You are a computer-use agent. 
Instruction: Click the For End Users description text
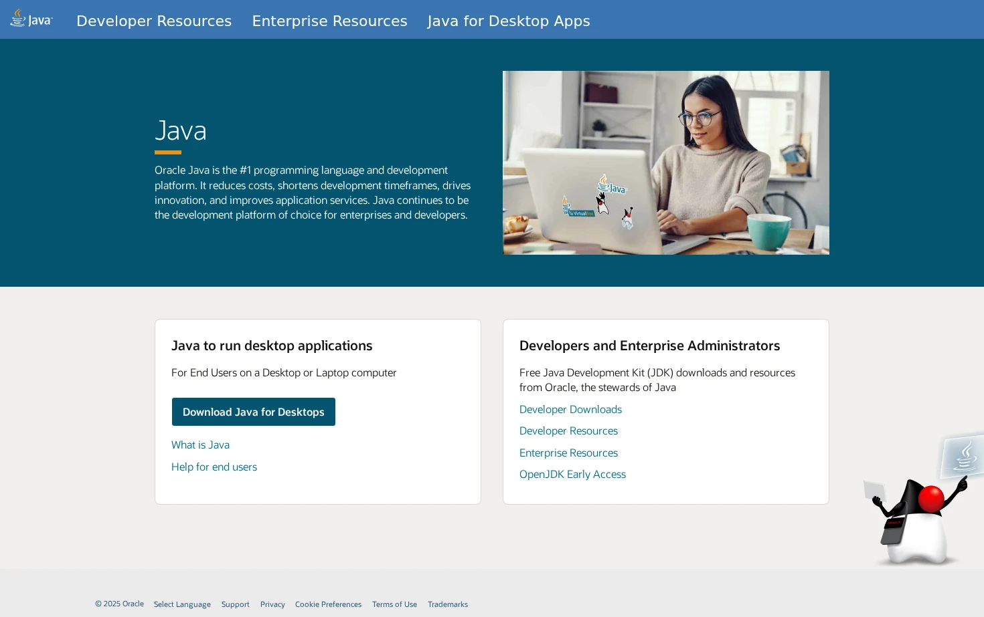[284, 372]
